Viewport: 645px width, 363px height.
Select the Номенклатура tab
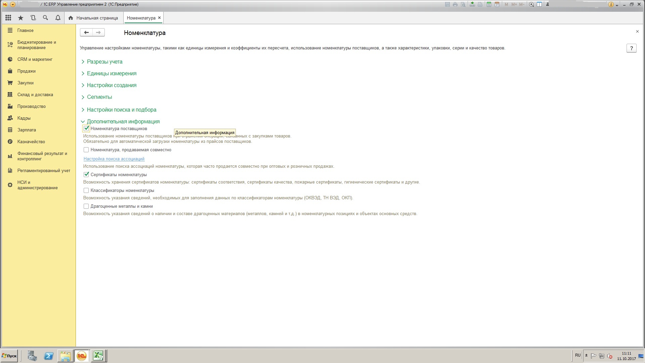tap(141, 18)
